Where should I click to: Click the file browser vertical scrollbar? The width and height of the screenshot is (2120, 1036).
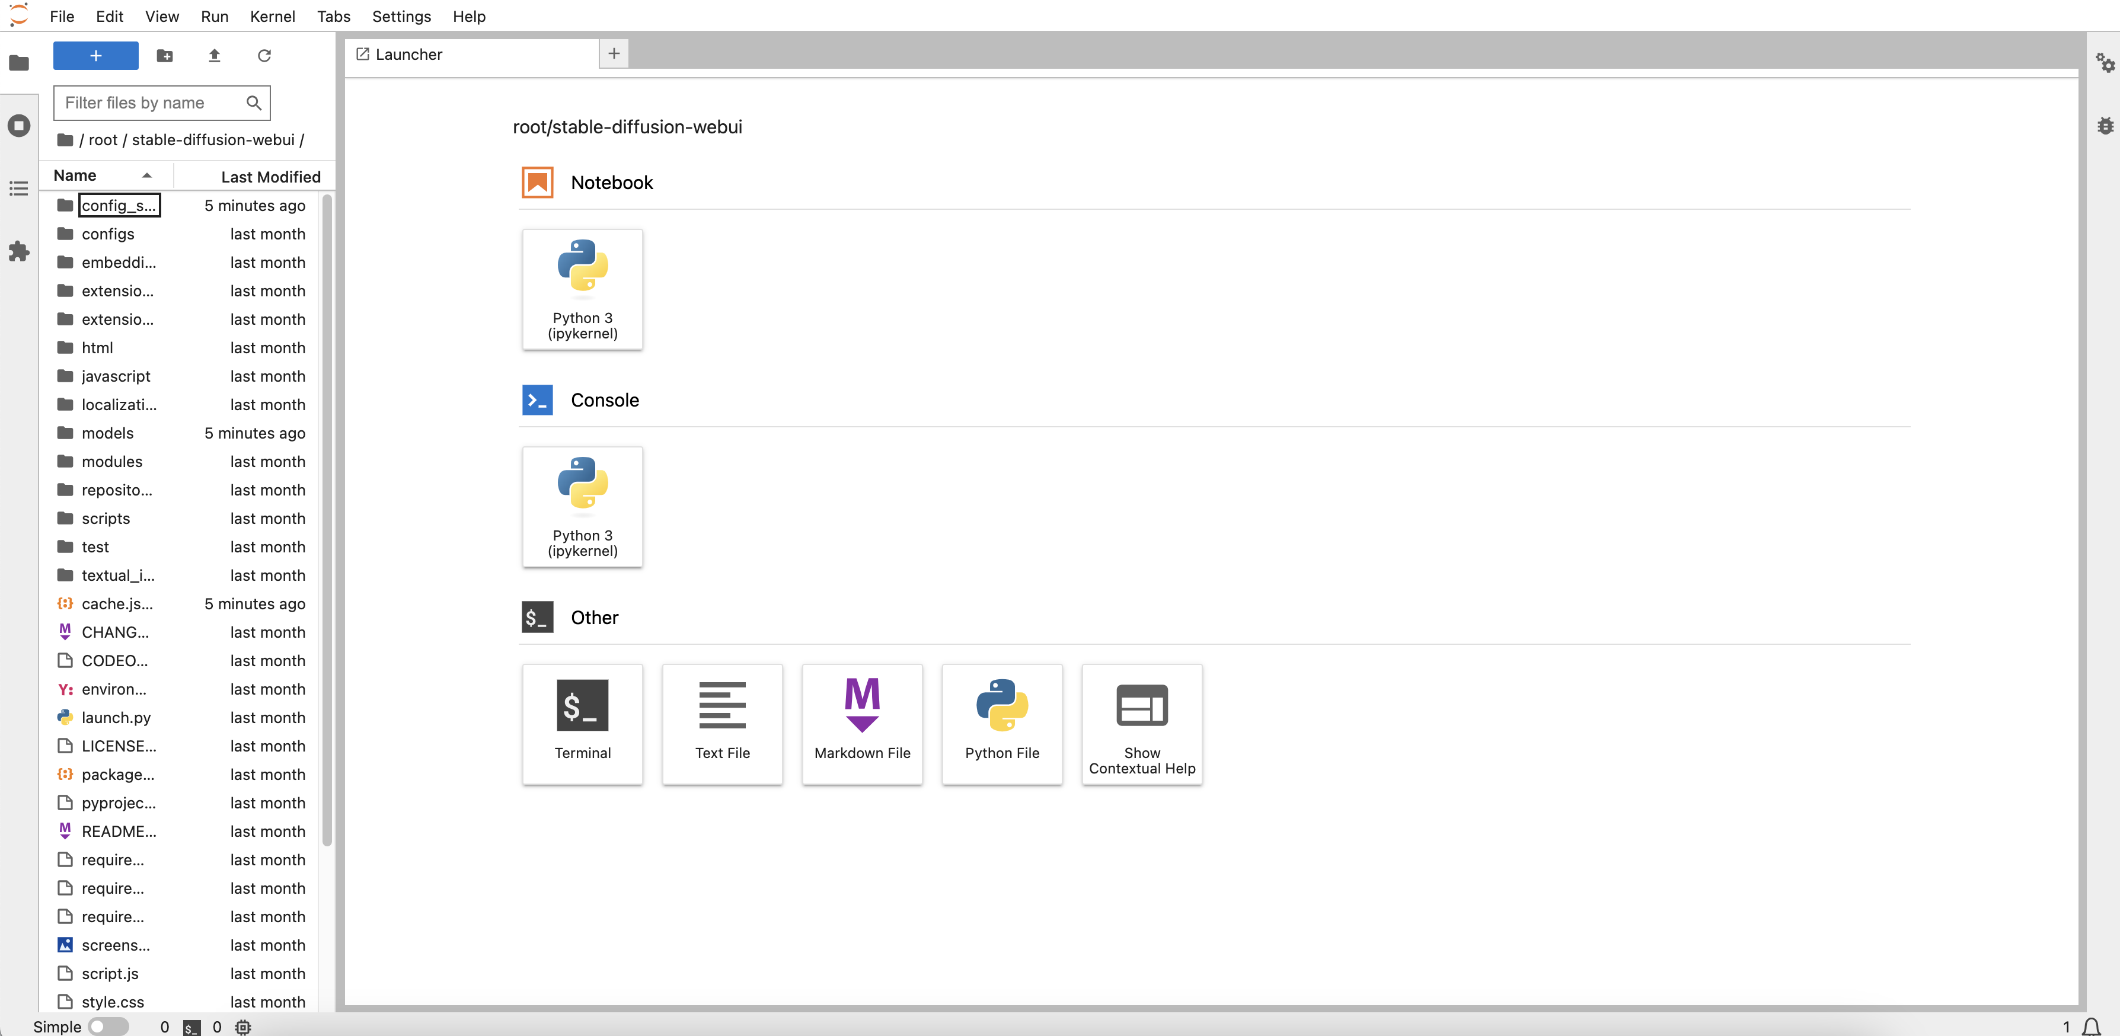coord(327,519)
